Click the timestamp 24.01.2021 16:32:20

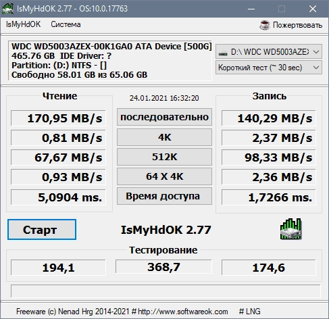click(164, 98)
